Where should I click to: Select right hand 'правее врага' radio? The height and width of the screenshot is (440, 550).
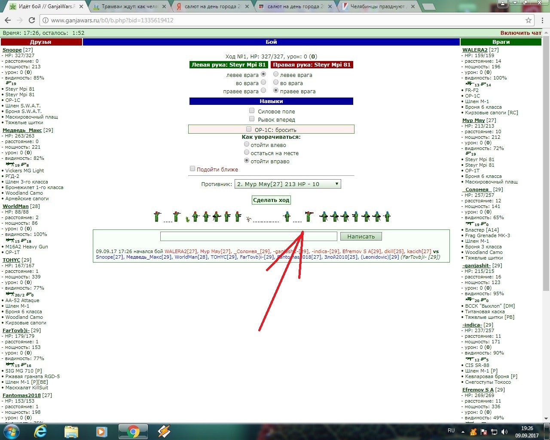(276, 91)
